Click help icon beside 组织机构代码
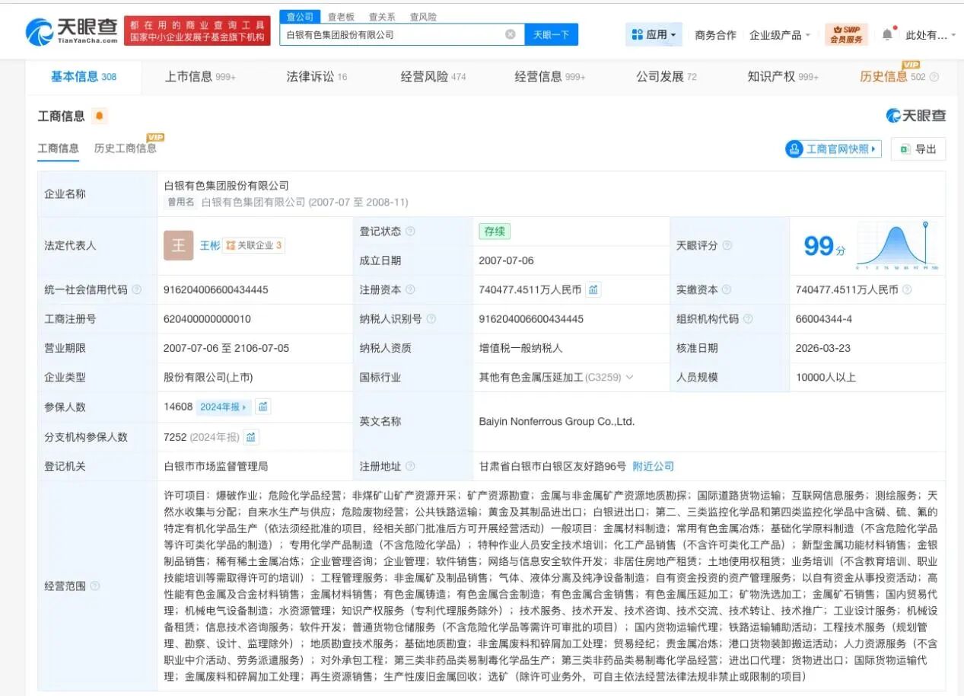 point(747,319)
